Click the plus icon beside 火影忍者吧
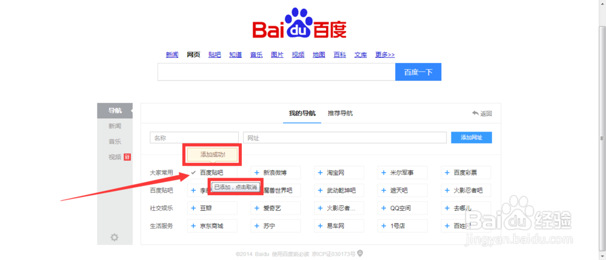 pos(447,190)
